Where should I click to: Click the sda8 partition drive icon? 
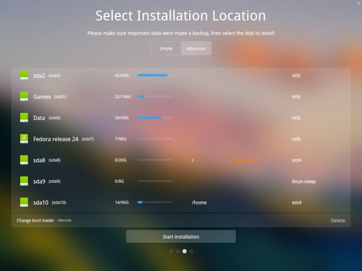pyautogui.click(x=24, y=160)
